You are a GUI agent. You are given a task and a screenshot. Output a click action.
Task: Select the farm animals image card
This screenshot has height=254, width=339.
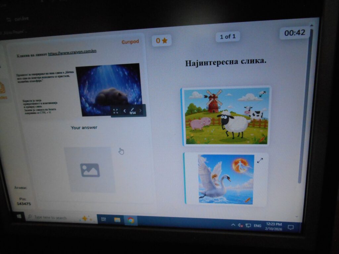coord(226,116)
